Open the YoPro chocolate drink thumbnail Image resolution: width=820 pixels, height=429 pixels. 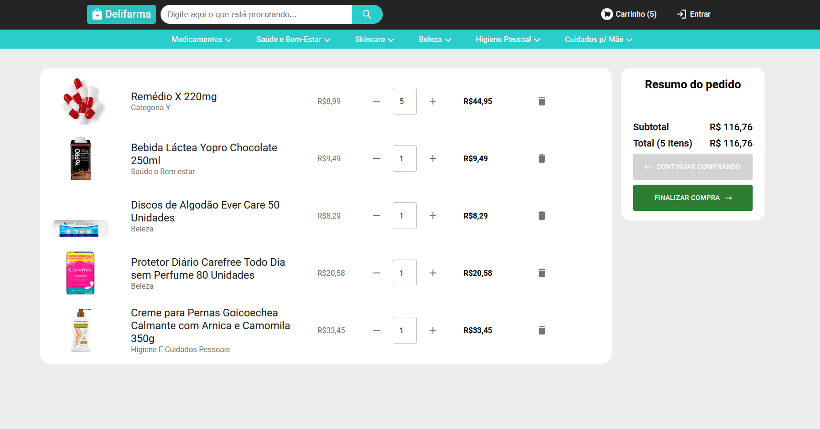pyautogui.click(x=81, y=158)
